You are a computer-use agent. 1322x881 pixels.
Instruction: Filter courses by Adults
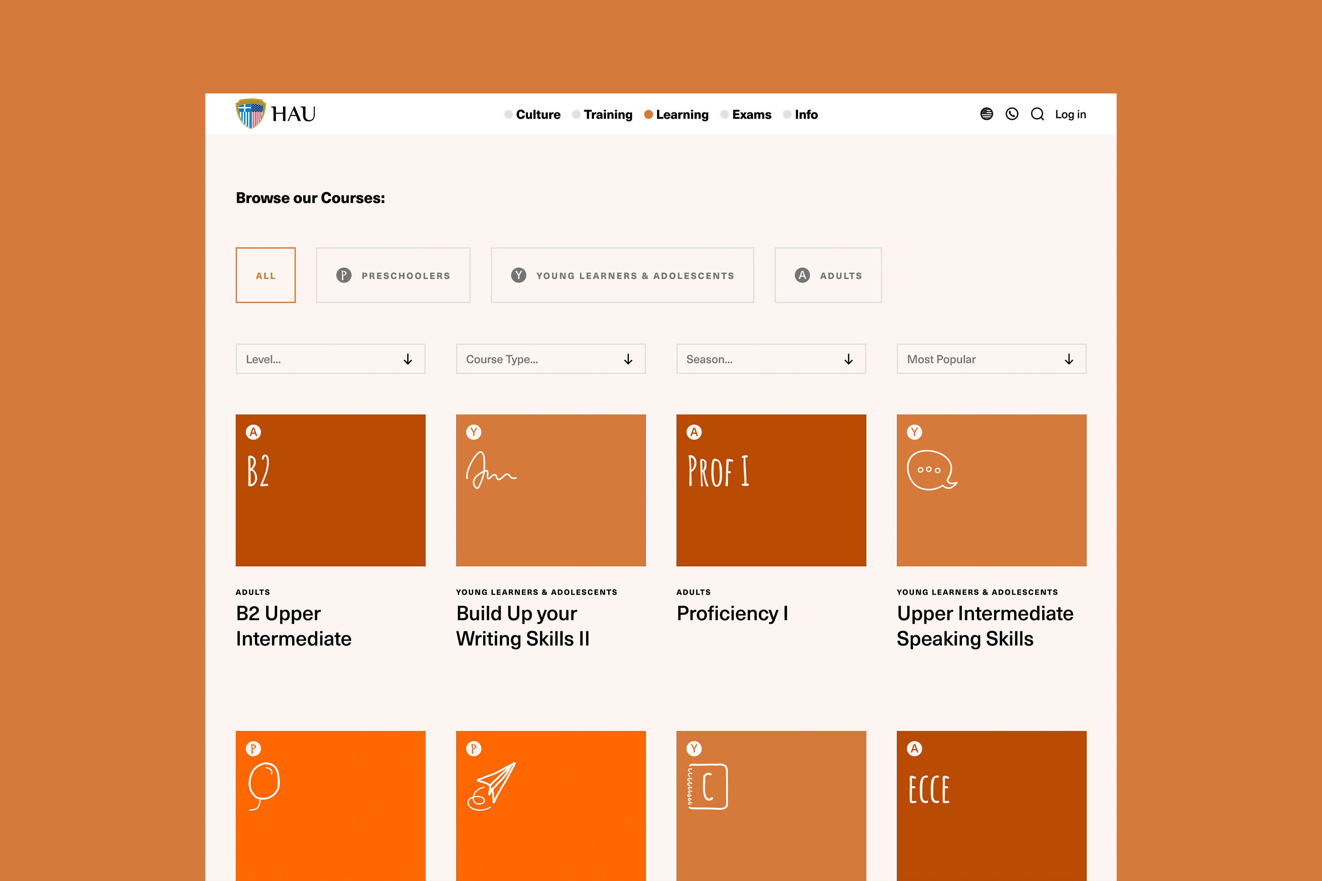[x=828, y=275]
